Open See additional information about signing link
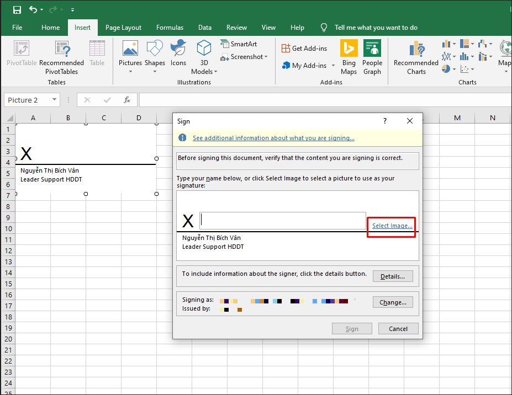 click(273, 138)
